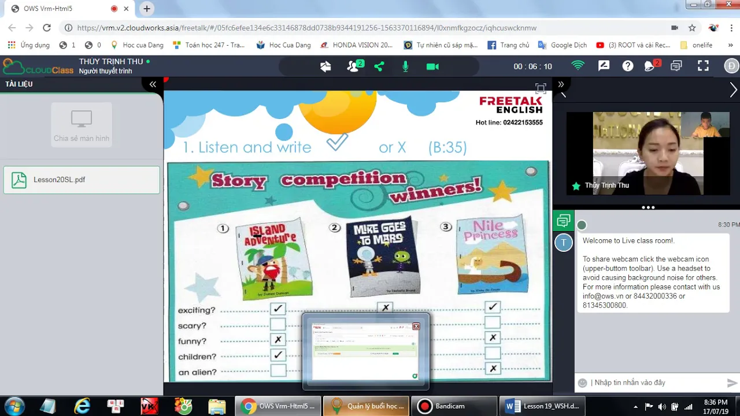Click camera permission icon in address bar
Viewport: 740px width, 416px height.
[675, 28]
